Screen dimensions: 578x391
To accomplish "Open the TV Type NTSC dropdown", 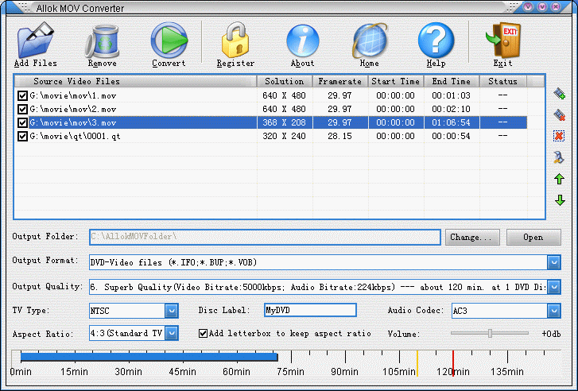I will pyautogui.click(x=171, y=311).
